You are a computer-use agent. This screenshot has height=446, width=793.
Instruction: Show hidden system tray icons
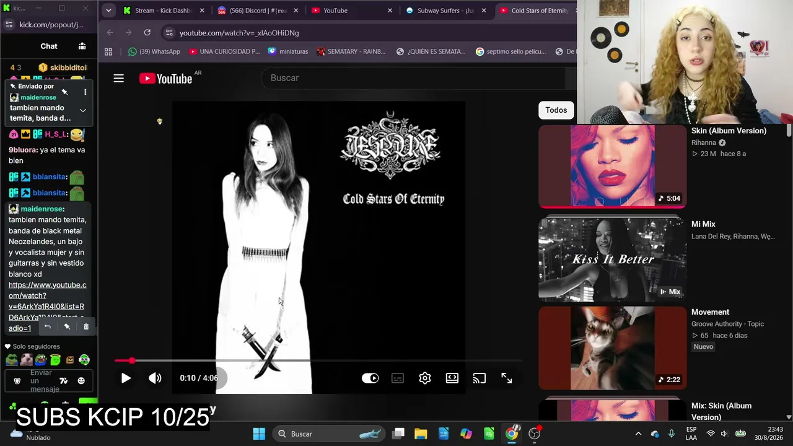point(638,434)
